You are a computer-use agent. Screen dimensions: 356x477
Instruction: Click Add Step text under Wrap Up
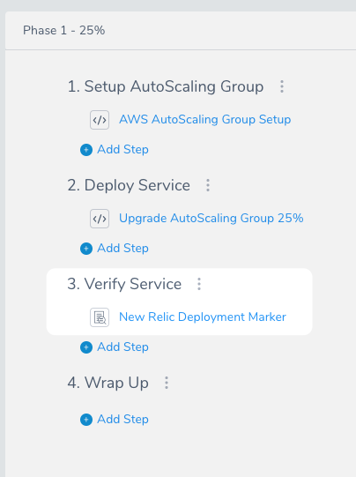point(122,420)
